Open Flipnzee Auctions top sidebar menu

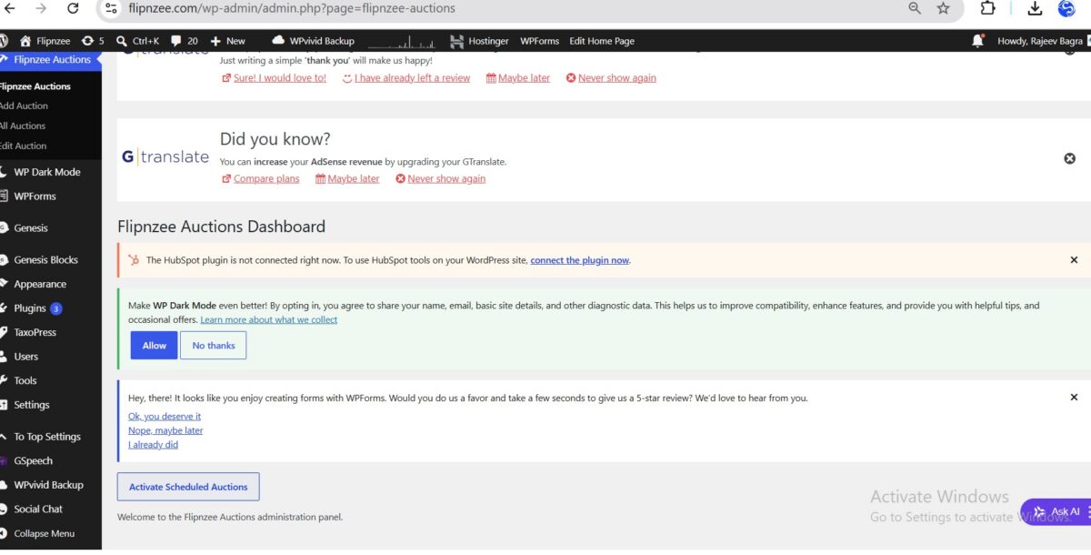coord(51,60)
